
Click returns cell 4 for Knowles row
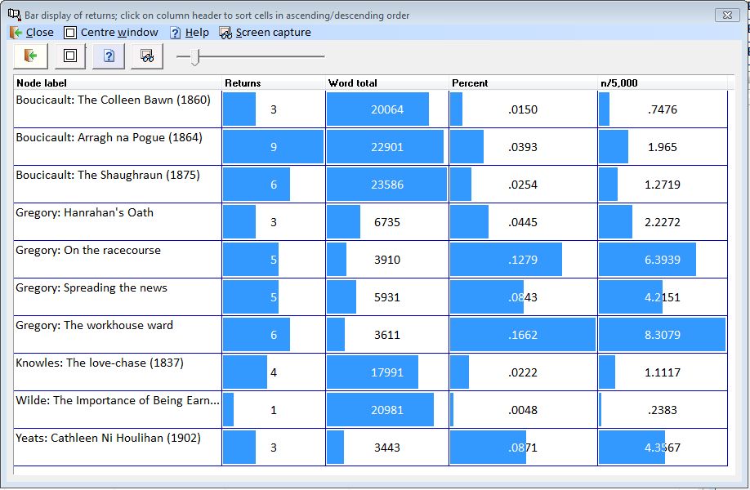(274, 372)
